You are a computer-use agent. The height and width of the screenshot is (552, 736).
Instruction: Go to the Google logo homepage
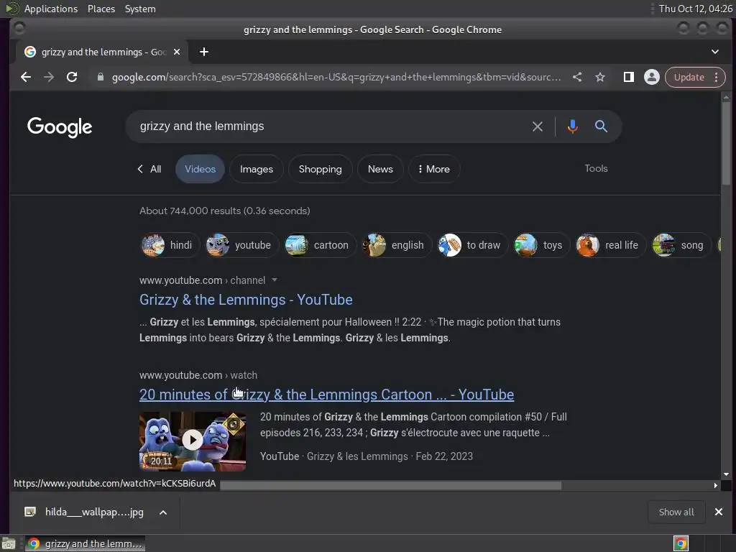click(x=60, y=127)
